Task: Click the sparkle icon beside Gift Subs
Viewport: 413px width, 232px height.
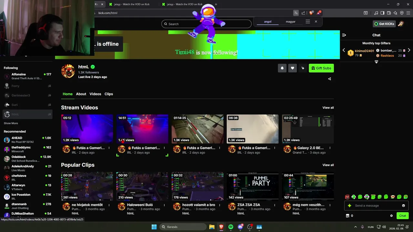Action: click(303, 68)
